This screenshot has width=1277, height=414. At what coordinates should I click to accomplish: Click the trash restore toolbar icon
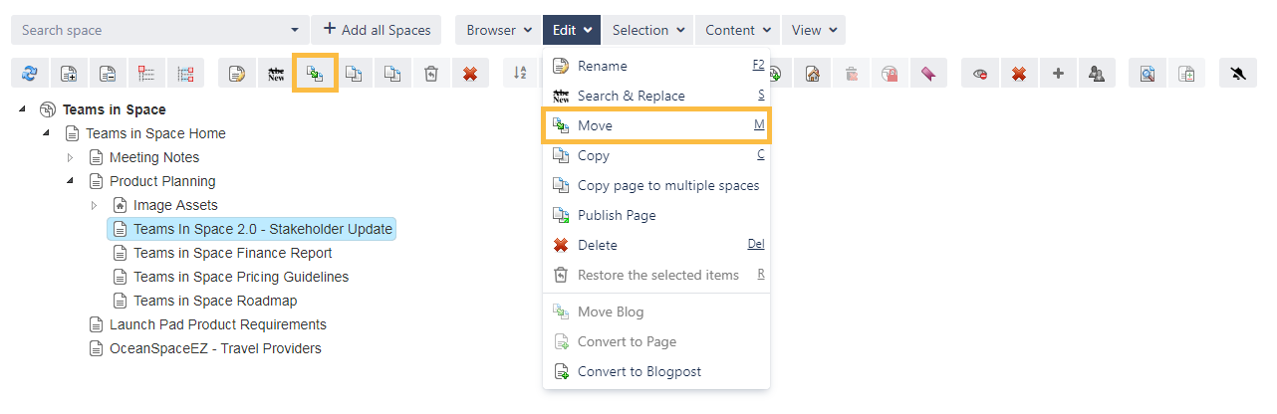430,74
